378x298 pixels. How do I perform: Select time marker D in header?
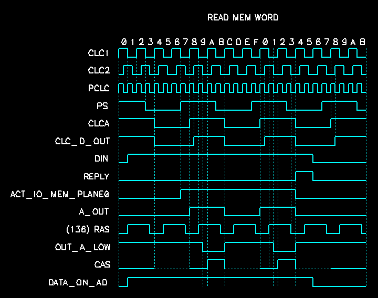pos(238,41)
